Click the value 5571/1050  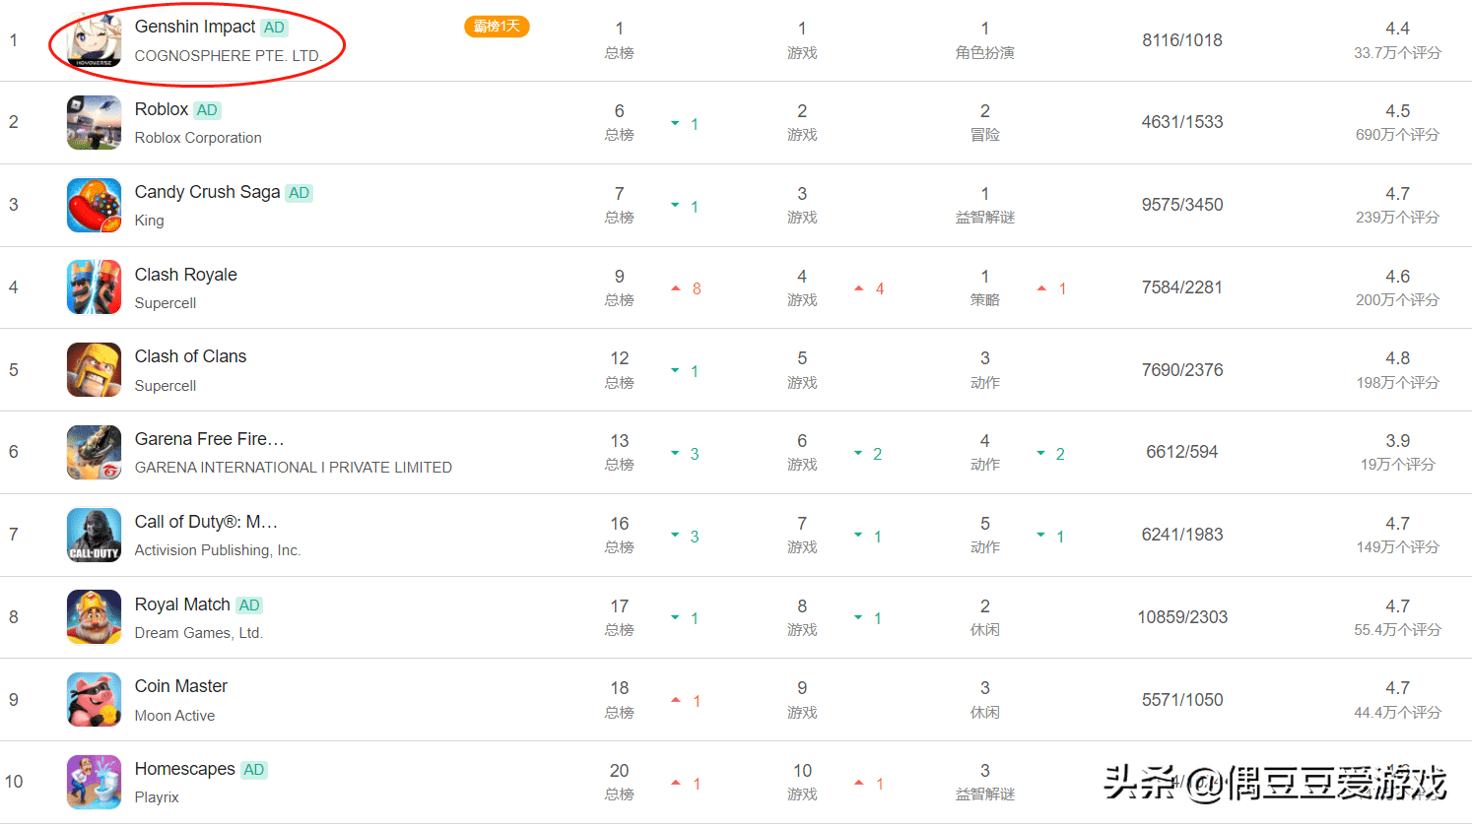1182,700
